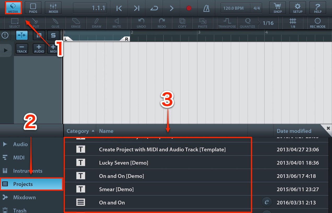Remove track with minus TRACK button
The width and height of the screenshot is (332, 213).
(x=22, y=49)
